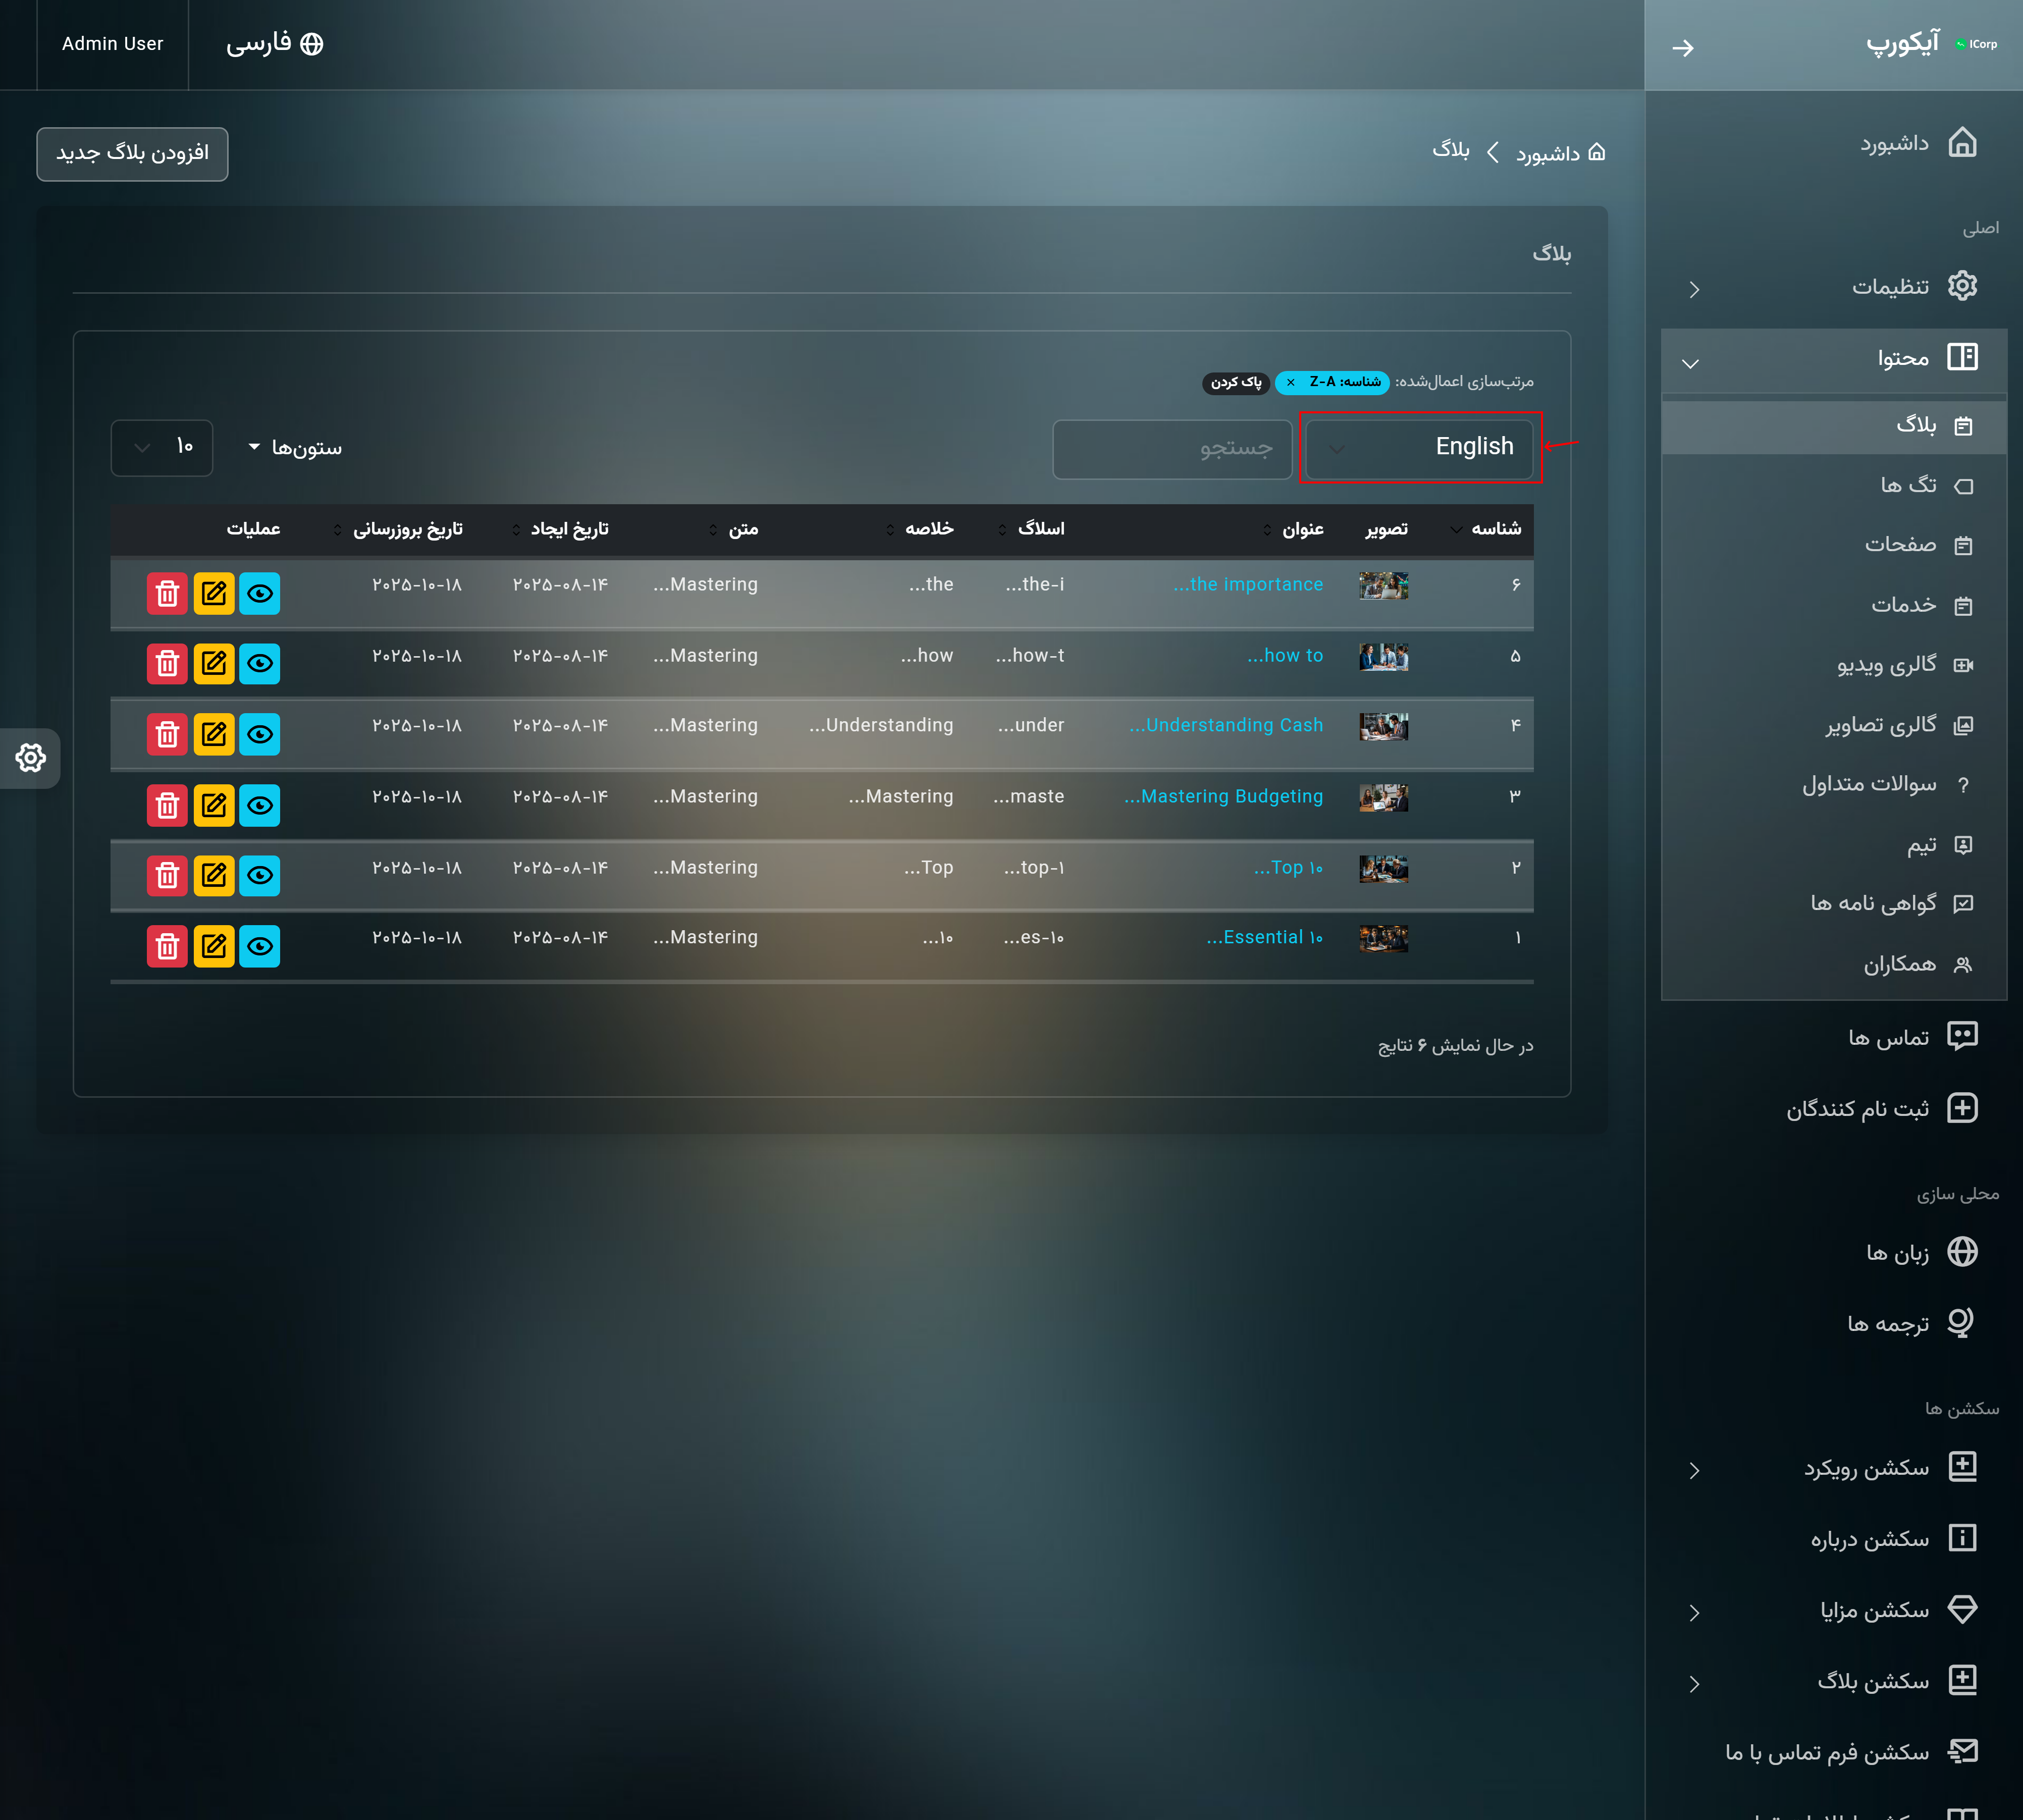This screenshot has width=2023, height=1820.
Task: View the Top 10 blog entry
Action: [x=260, y=875]
